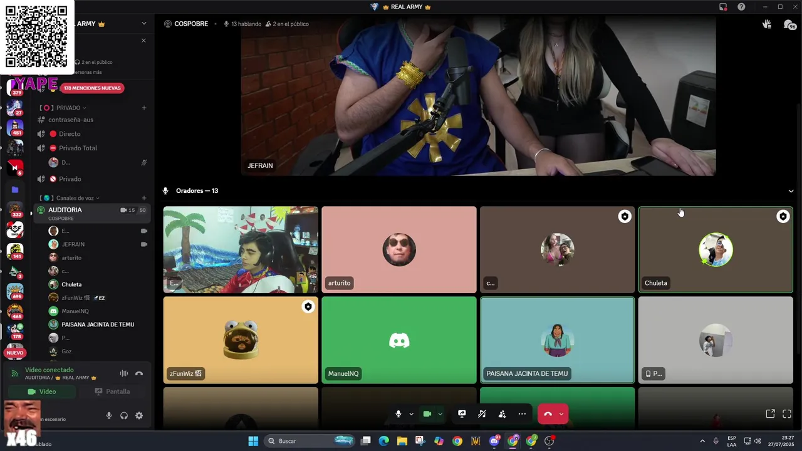This screenshot has width=802, height=451.
Task: Open File Explorer from taskbar
Action: (x=402, y=441)
